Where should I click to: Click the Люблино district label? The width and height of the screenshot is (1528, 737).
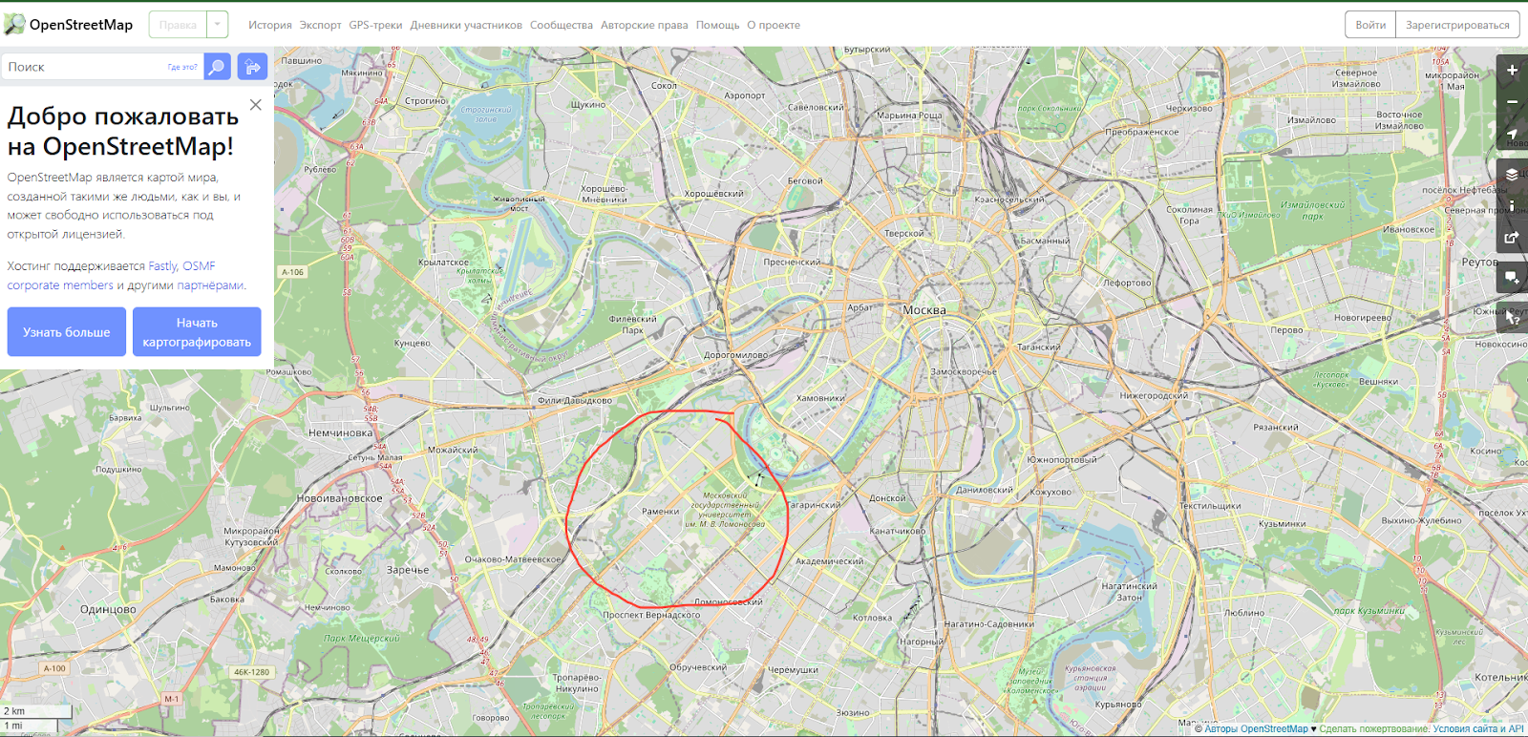click(x=1244, y=613)
